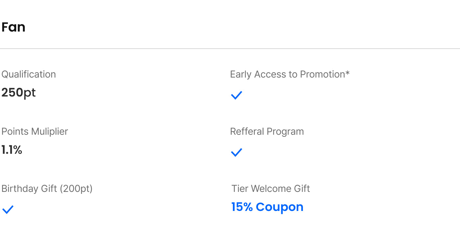Image resolution: width=460 pixels, height=230 pixels.
Task: Select the 1.1% multiplier value
Action: (12, 150)
